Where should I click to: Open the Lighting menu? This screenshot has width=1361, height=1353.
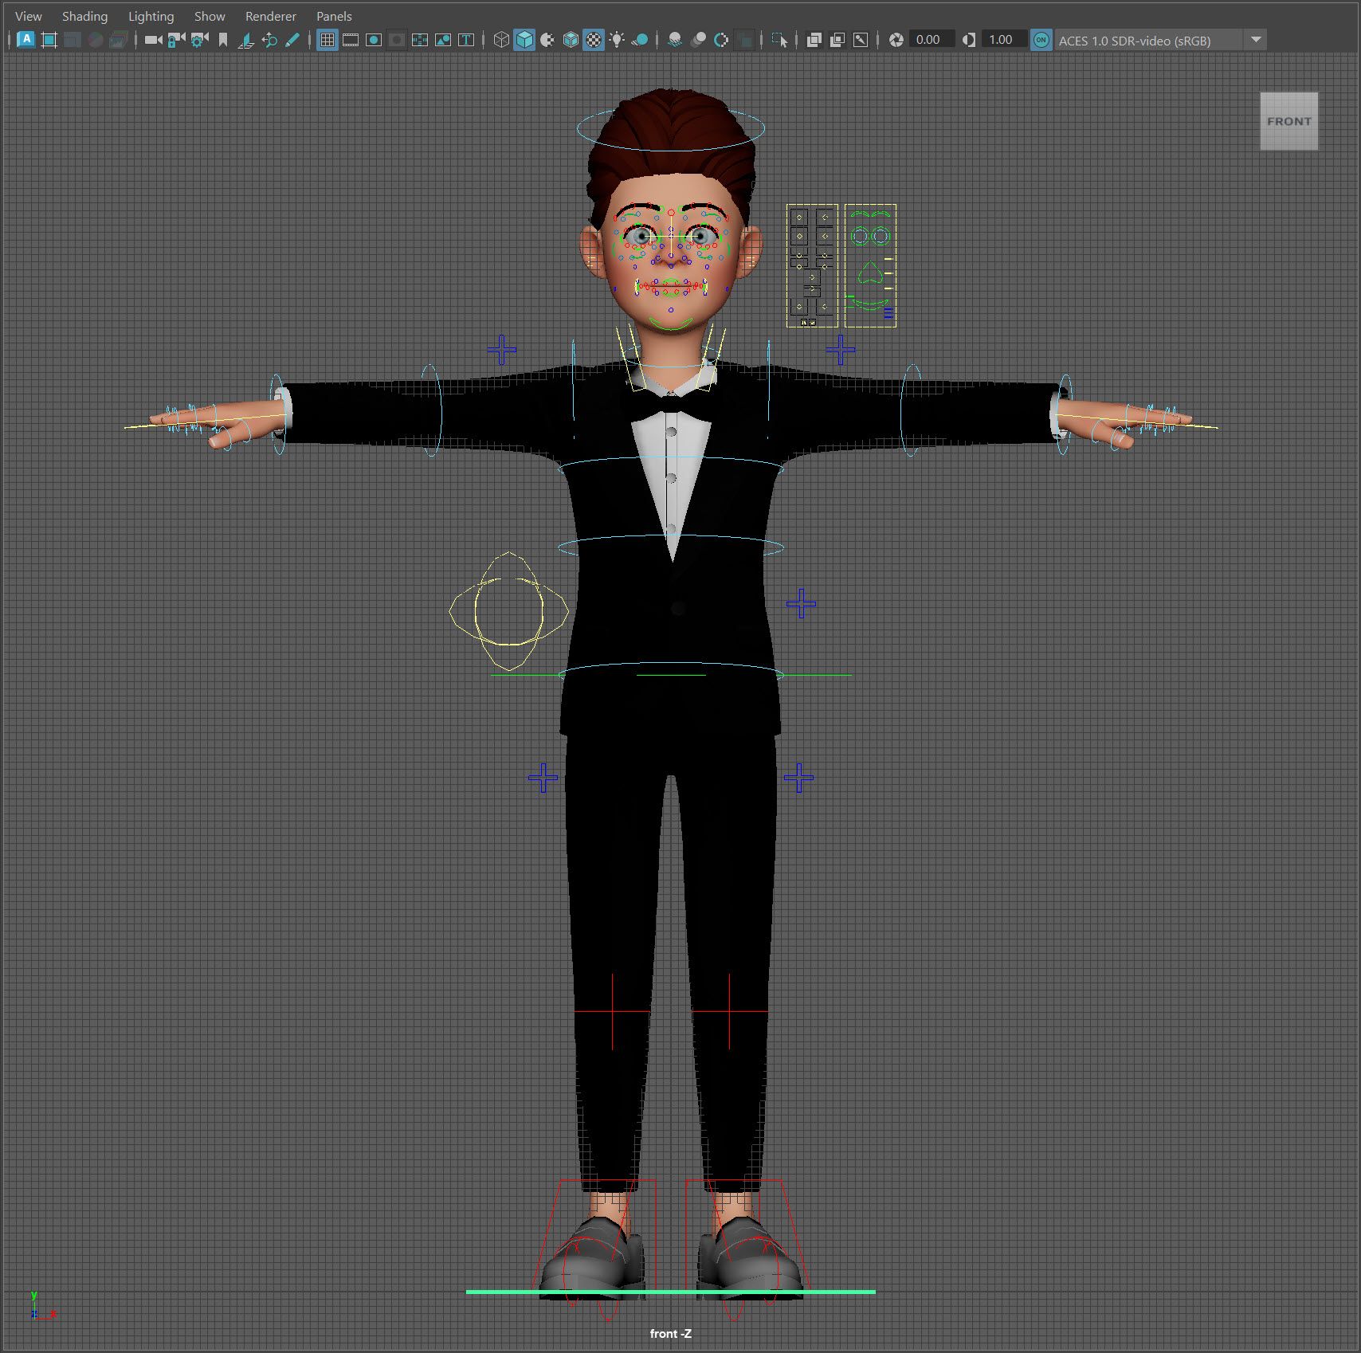[151, 16]
